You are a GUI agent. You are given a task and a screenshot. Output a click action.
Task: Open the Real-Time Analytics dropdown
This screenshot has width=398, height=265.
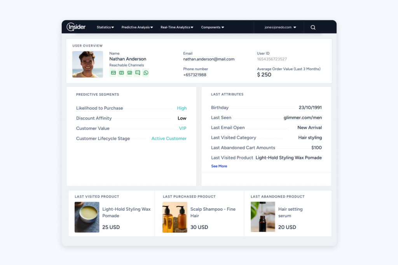pyautogui.click(x=176, y=27)
